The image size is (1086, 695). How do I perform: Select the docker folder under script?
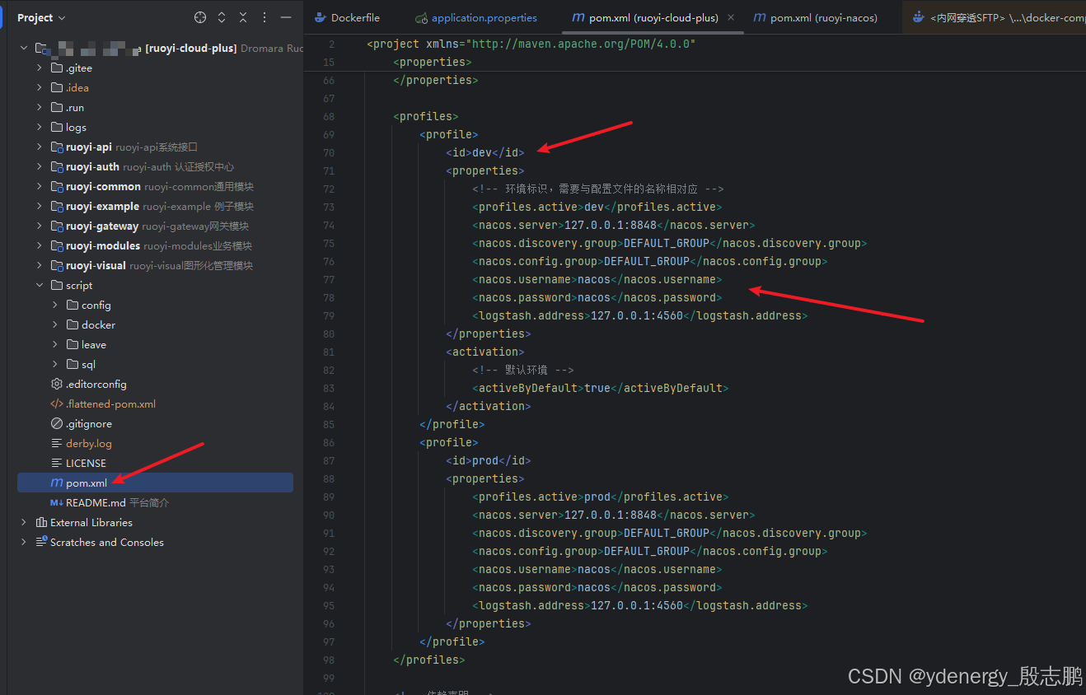click(98, 325)
